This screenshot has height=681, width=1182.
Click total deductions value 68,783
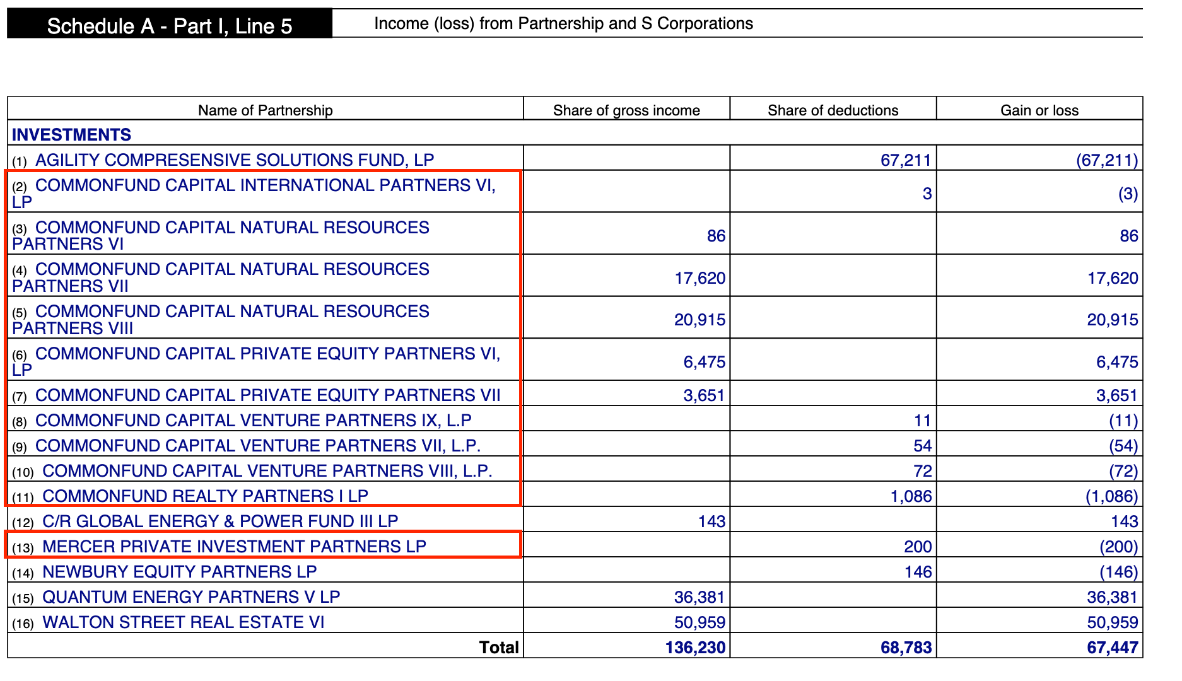tap(906, 648)
